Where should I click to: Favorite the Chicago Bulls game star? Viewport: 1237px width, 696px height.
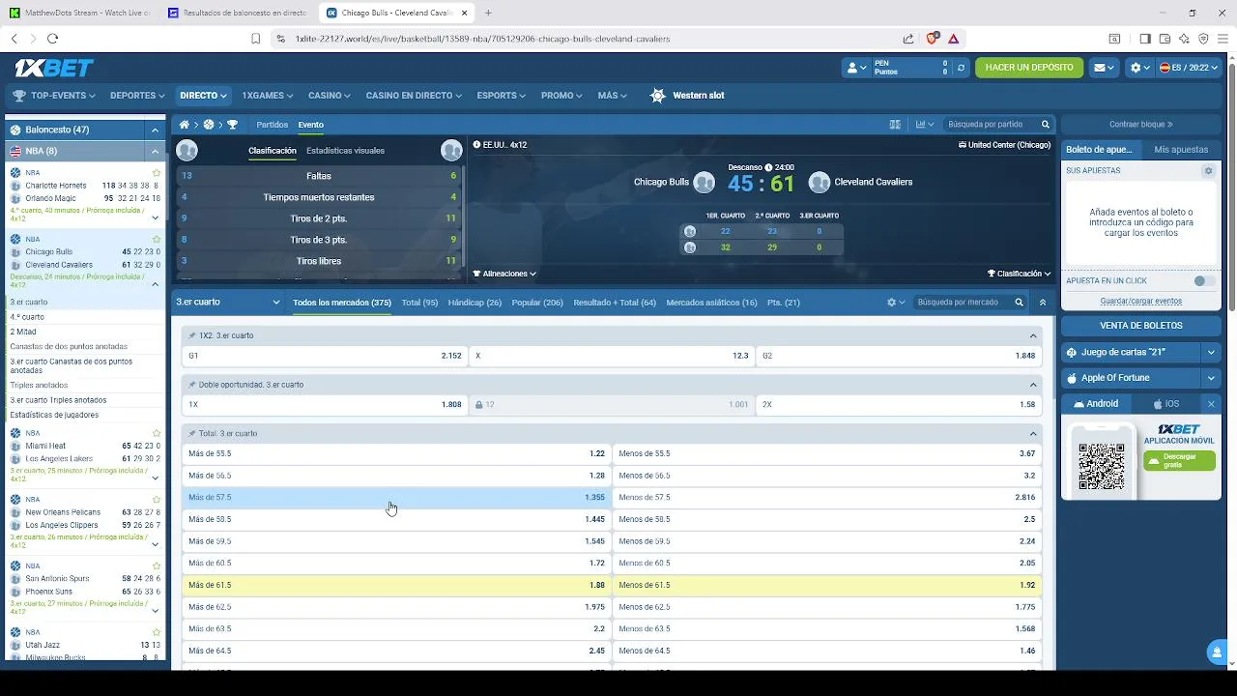click(157, 239)
